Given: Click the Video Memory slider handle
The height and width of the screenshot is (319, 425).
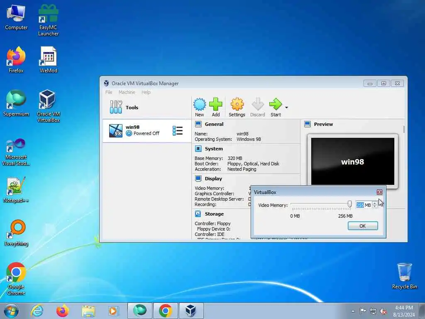Looking at the screenshot, I should coord(349,204).
